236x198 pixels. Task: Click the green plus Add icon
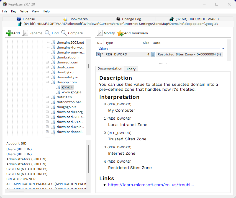pyautogui.click(x=9, y=33)
